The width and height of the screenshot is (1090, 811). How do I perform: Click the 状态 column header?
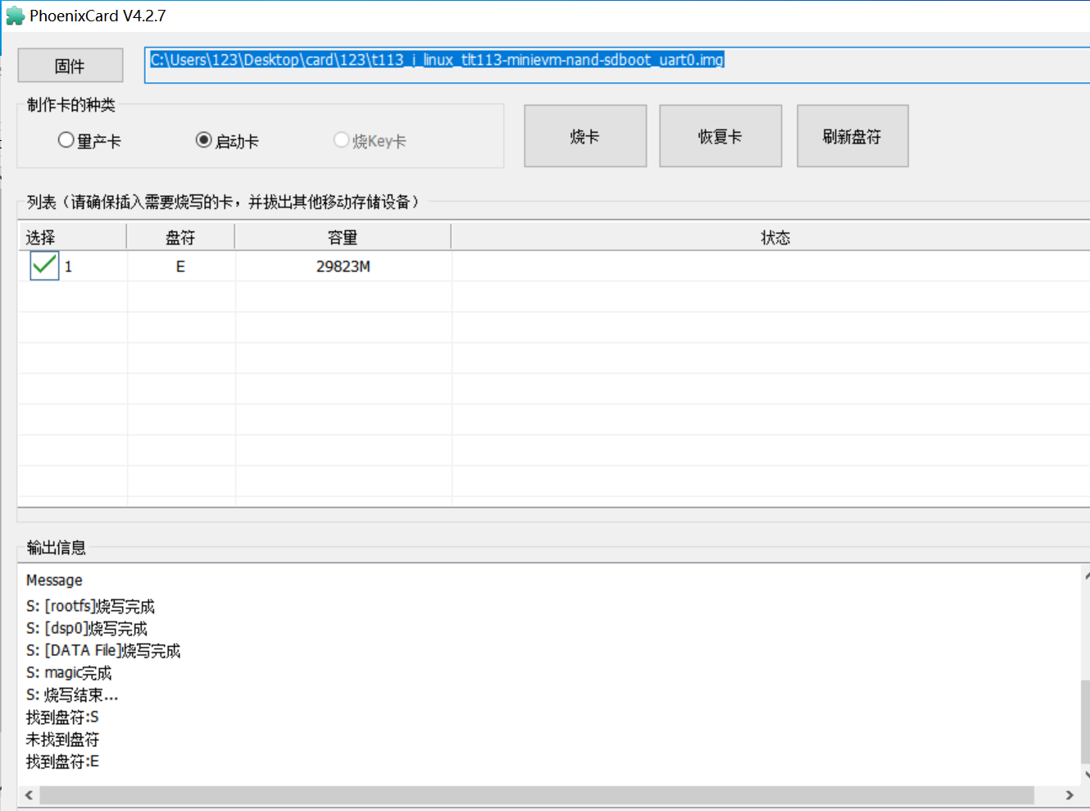[x=774, y=238]
